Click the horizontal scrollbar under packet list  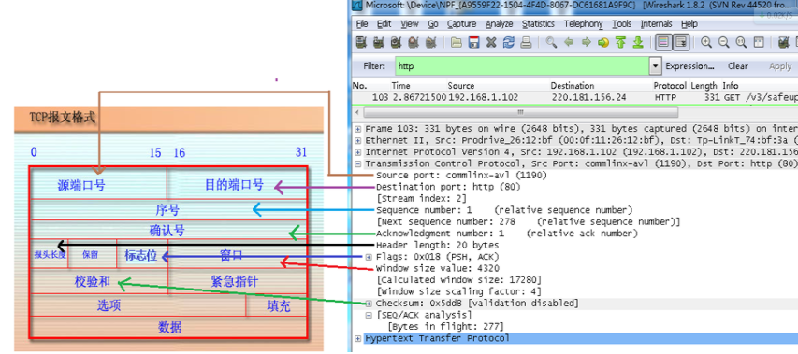(521, 112)
